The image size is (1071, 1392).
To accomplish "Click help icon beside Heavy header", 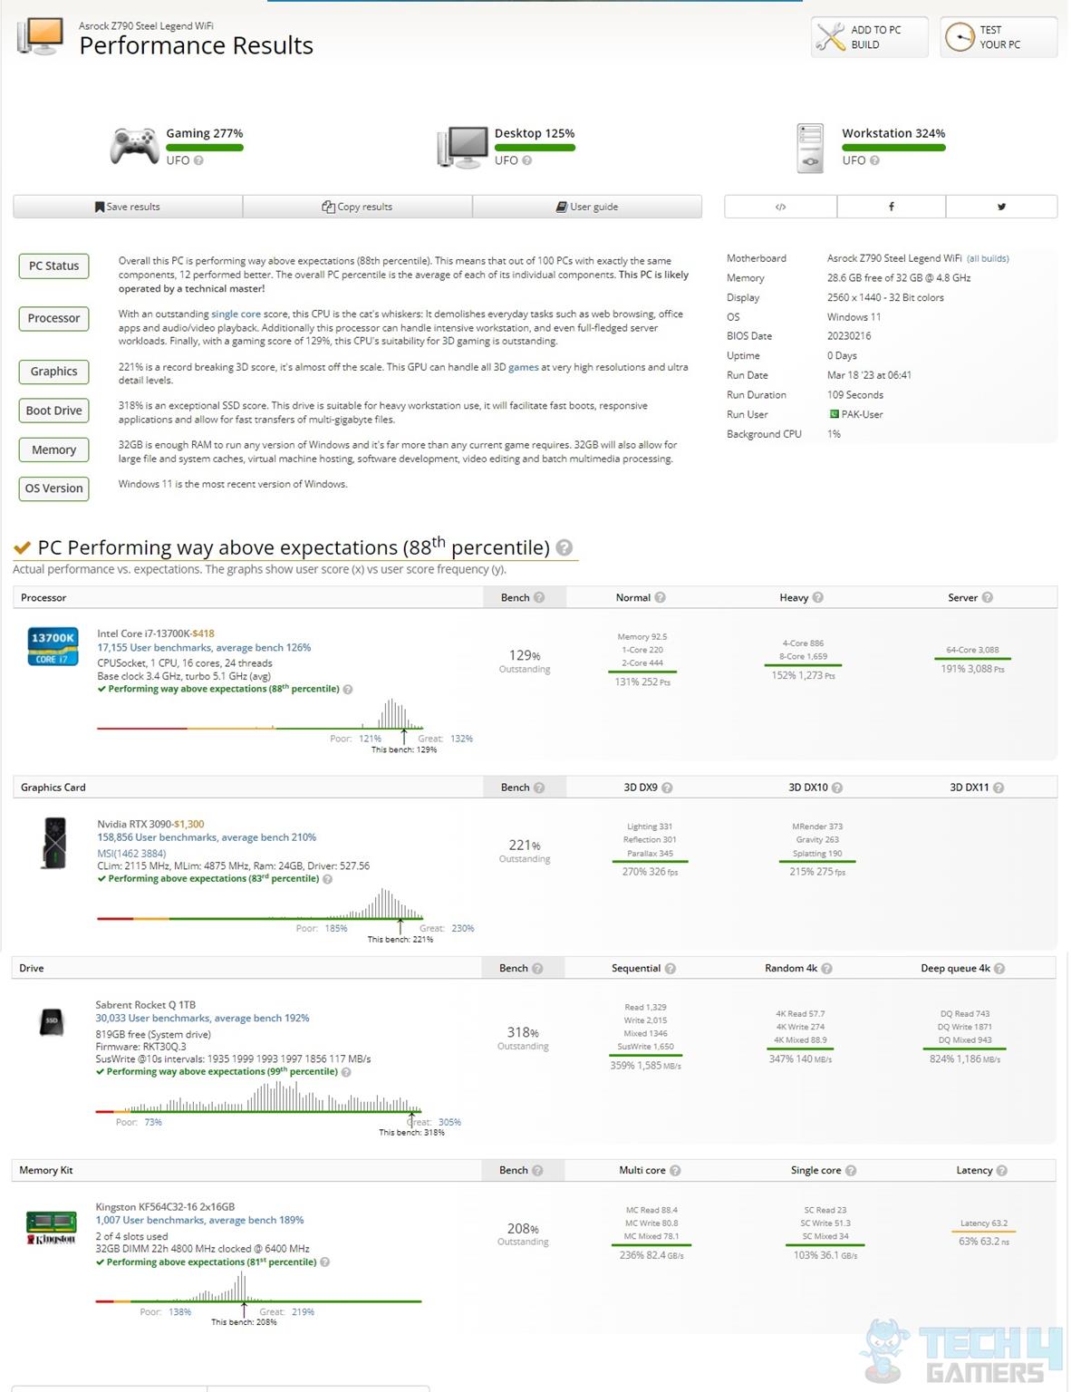I will click(x=817, y=597).
